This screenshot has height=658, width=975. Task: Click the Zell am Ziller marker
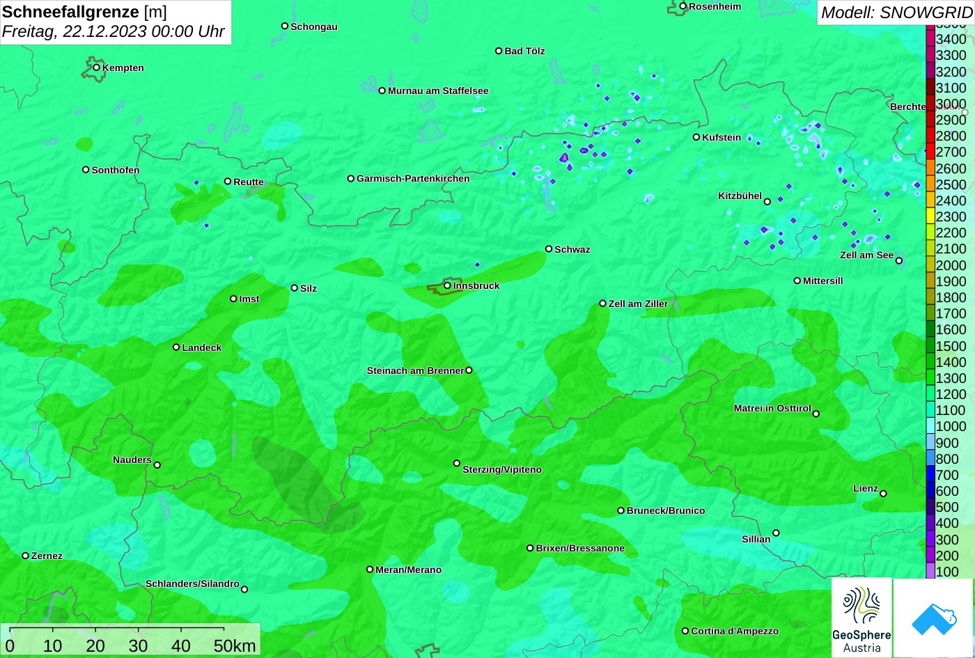602,303
